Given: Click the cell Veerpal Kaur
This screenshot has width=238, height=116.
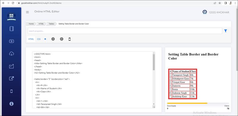Looking at the screenshot, I should tap(181, 82).
